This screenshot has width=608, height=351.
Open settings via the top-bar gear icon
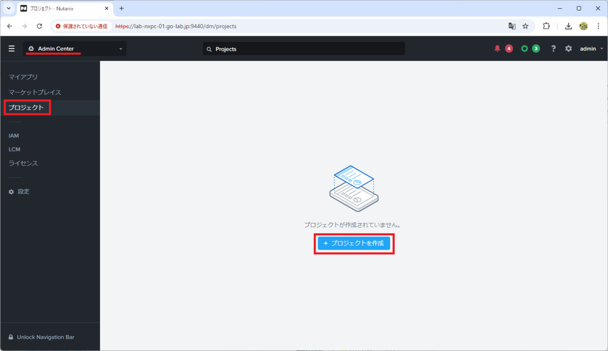568,49
